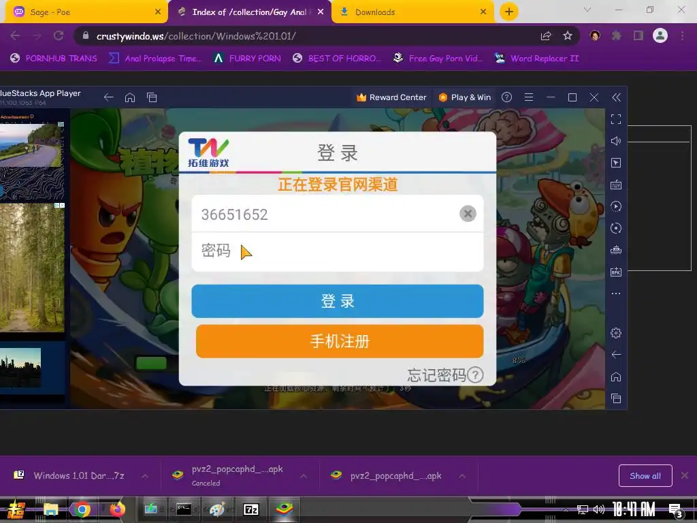Close the downloads bar
Screen dimensions: 697x523
tap(685, 476)
